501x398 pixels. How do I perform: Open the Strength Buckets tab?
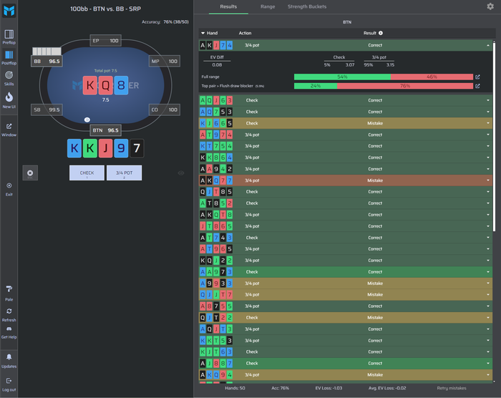pyautogui.click(x=307, y=6)
